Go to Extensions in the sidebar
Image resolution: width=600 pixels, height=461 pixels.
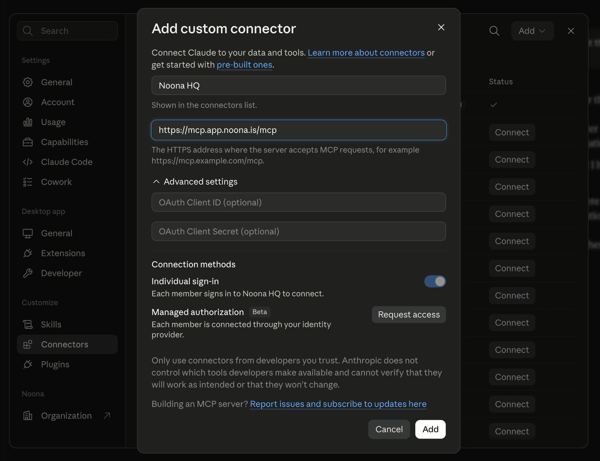click(x=67, y=253)
